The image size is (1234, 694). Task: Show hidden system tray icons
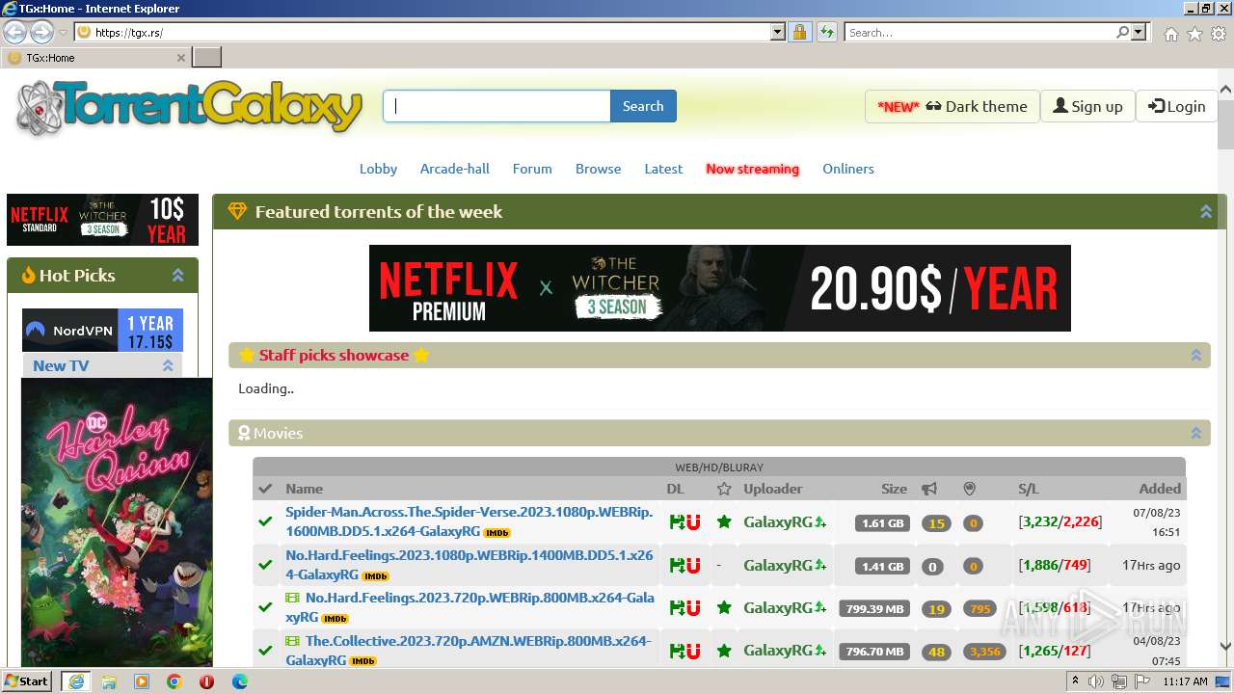point(1075,681)
